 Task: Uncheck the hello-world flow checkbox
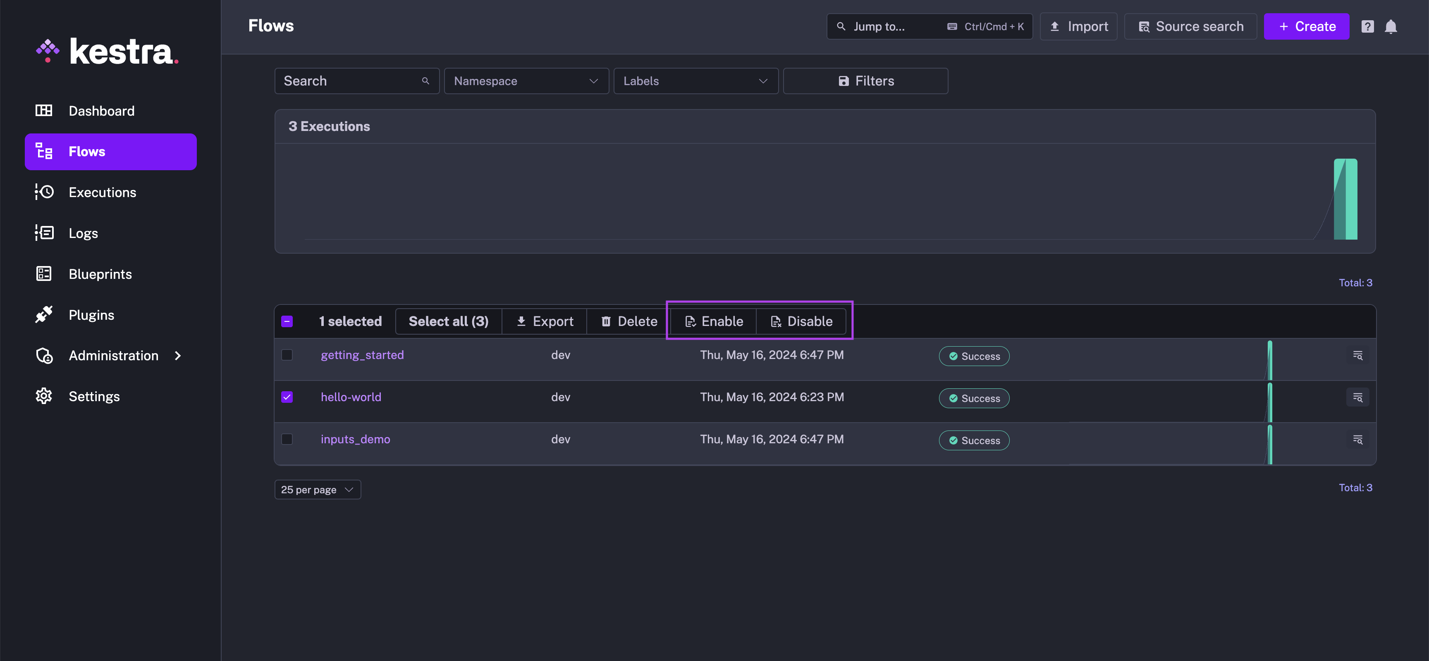tap(287, 397)
